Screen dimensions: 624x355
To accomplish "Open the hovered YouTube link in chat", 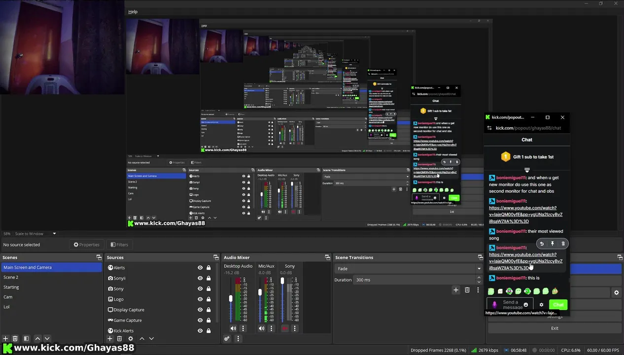I will tap(525, 261).
